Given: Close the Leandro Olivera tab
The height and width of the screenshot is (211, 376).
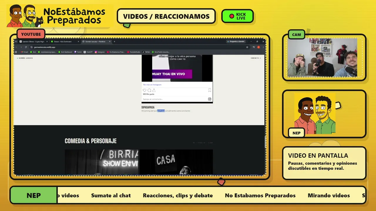Looking at the screenshot, I should click(x=46, y=42).
